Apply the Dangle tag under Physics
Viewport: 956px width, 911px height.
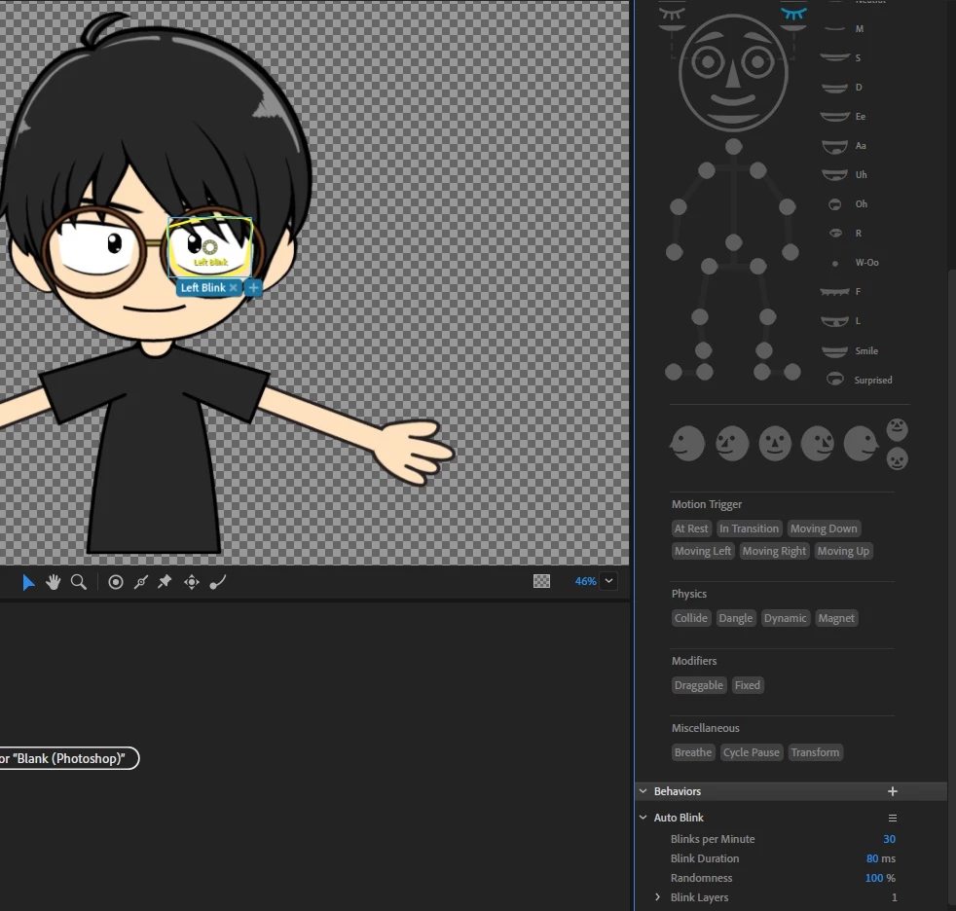[x=735, y=618]
